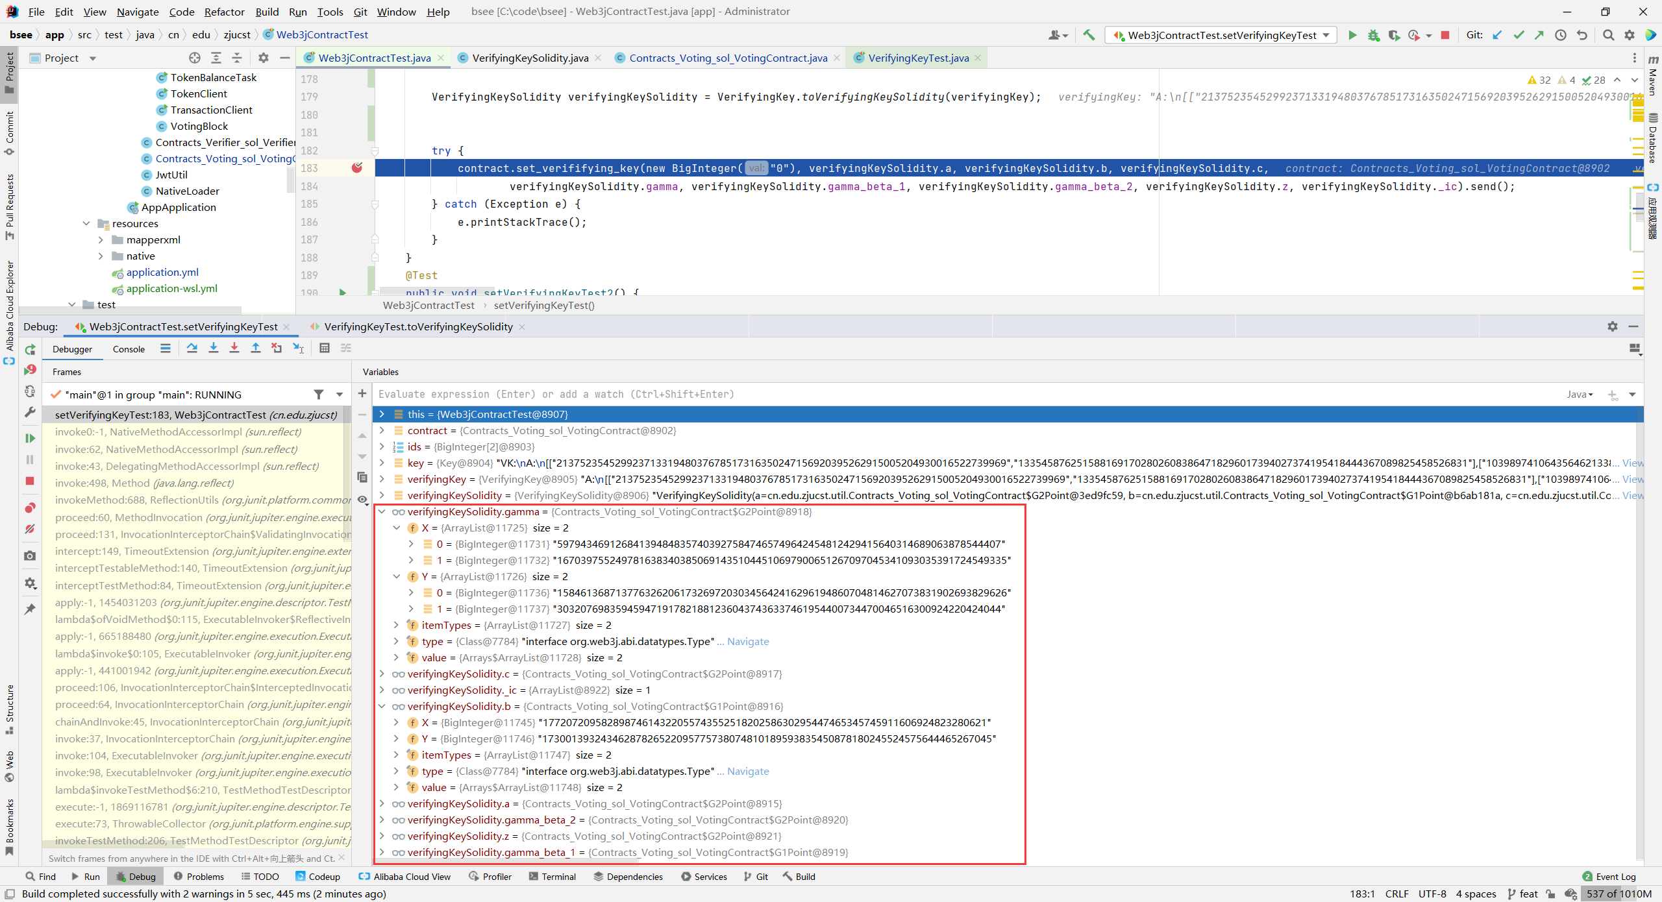Viewport: 1662px width, 902px height.
Task: Click the Step Out icon
Action: point(256,348)
